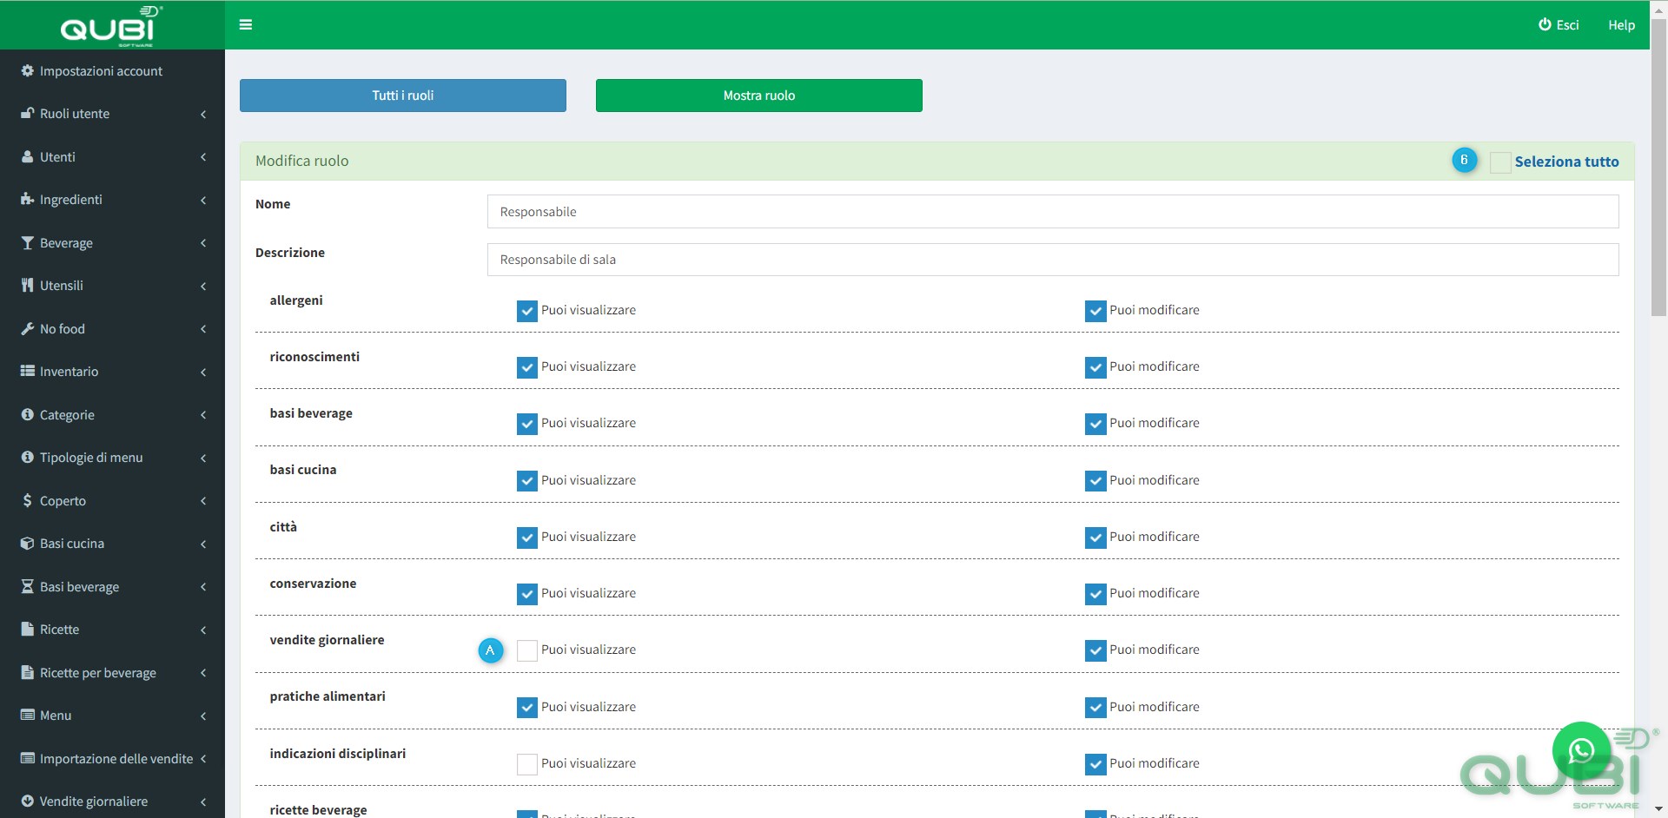Click the Mostra ruolo button
The image size is (1668, 818).
click(759, 96)
